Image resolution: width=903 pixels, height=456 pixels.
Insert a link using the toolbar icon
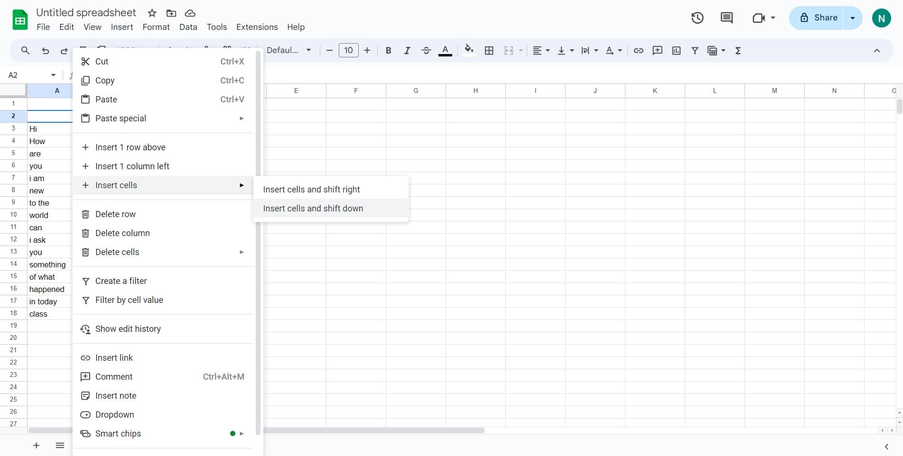point(639,50)
